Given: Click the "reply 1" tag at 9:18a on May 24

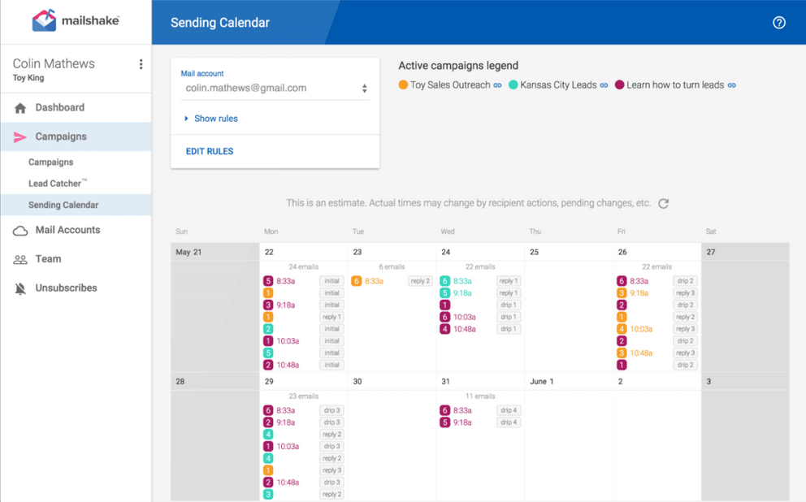Looking at the screenshot, I should pos(509,293).
